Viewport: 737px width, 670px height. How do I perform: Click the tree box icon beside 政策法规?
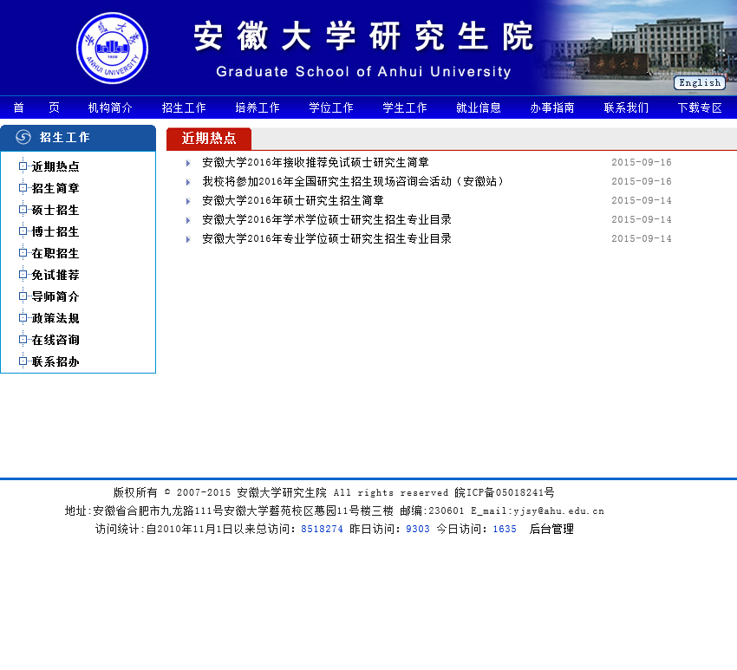[23, 317]
